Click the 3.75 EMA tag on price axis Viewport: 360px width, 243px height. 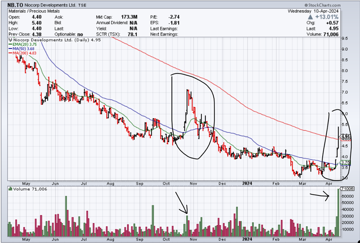click(x=345, y=163)
